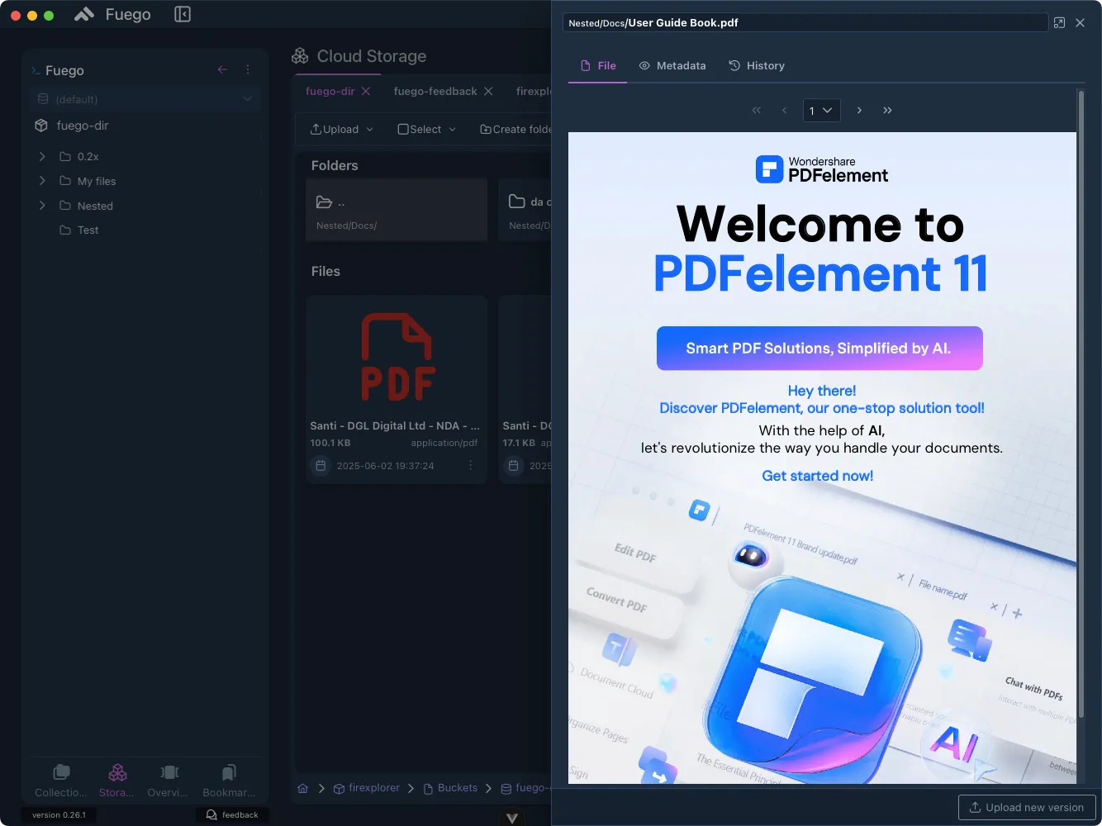Screen dimensions: 1102x826
Task: Expand the 0.2x folder
Action: click(x=42, y=156)
